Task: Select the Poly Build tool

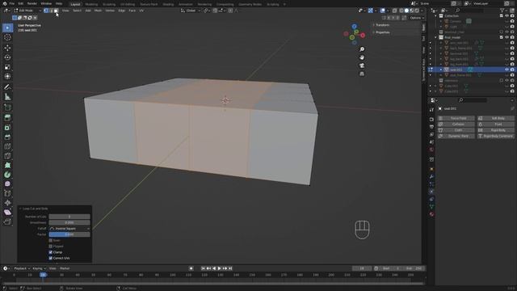Action: pos(7,165)
